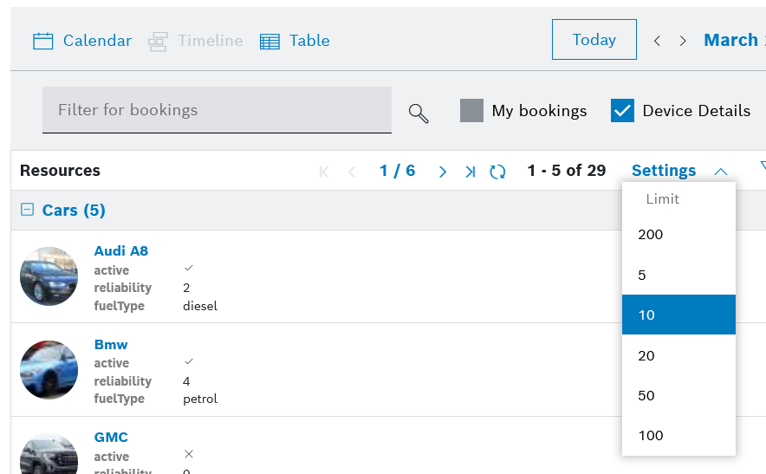
Task: Uncheck the Device Details checkbox
Action: click(622, 111)
